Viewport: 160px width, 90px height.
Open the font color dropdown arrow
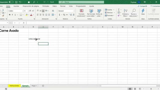(33, 15)
